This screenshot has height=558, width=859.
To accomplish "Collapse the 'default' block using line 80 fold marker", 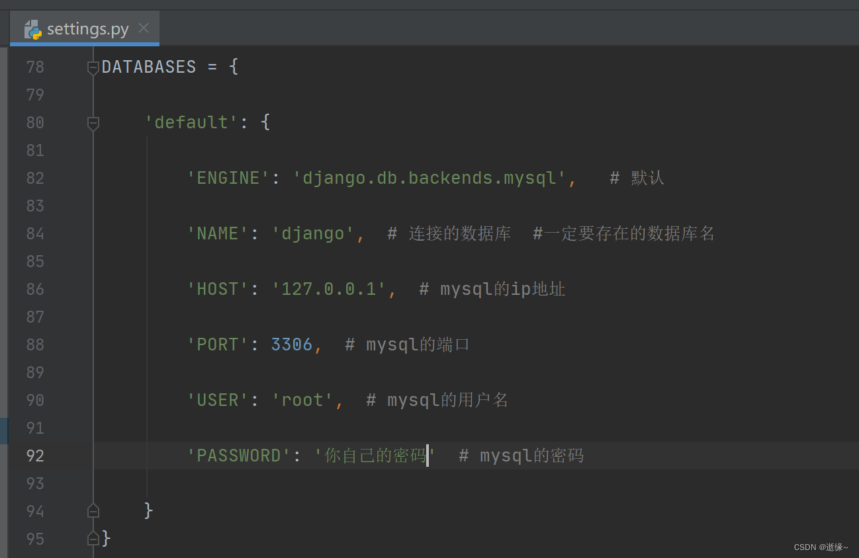I will pyautogui.click(x=93, y=123).
